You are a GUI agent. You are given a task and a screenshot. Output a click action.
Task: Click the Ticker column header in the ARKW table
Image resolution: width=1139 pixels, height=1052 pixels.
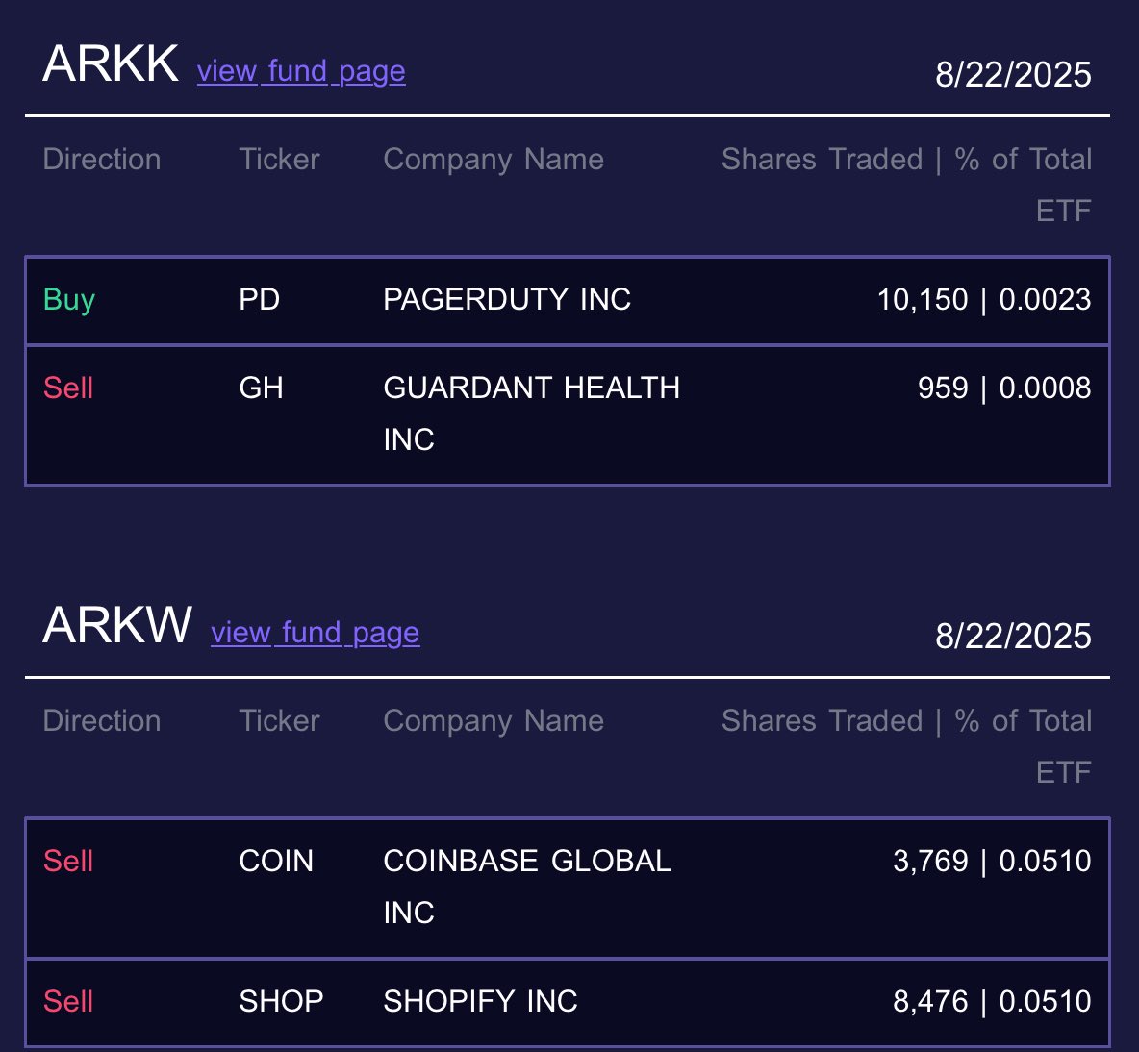pyautogui.click(x=279, y=721)
